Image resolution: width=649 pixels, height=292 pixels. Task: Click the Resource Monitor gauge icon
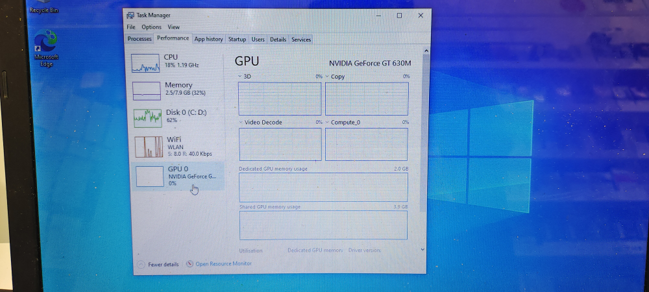[x=190, y=263]
